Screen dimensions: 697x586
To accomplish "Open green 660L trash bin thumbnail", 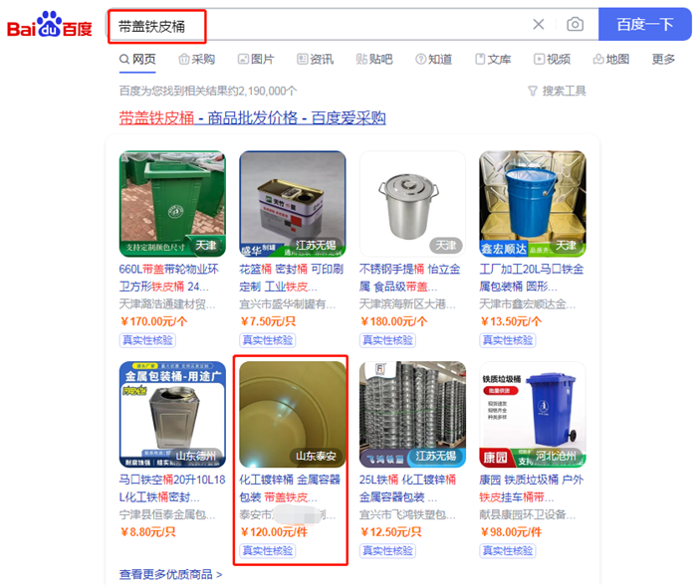I will 172,204.
